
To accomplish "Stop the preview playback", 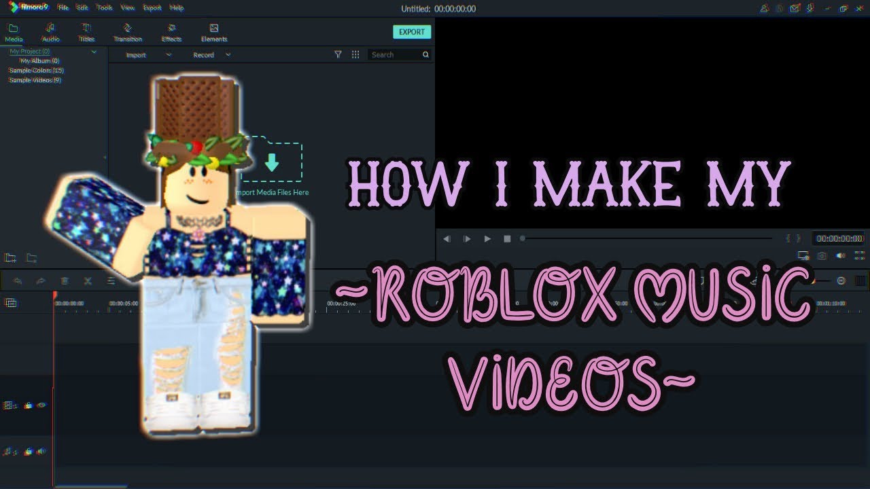I will click(507, 239).
